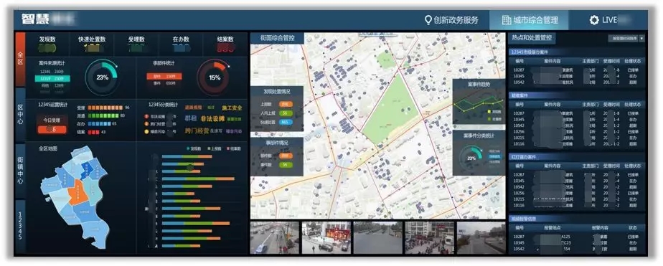Click the 非法设摊 tag in the word cloud
This screenshot has height=266, width=663.
[212, 118]
